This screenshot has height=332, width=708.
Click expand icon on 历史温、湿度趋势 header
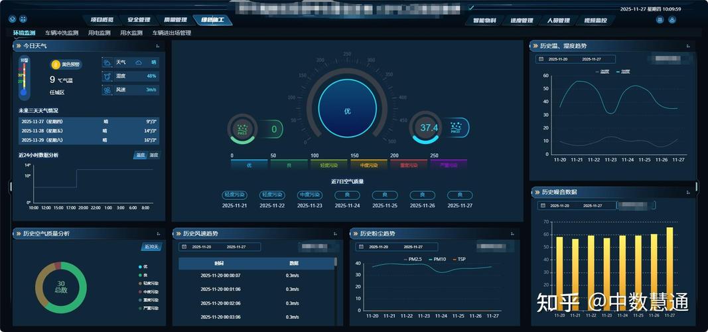click(688, 46)
